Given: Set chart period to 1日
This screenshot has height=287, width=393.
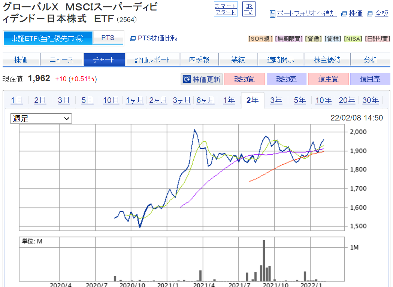Looking at the screenshot, I should [x=16, y=100].
